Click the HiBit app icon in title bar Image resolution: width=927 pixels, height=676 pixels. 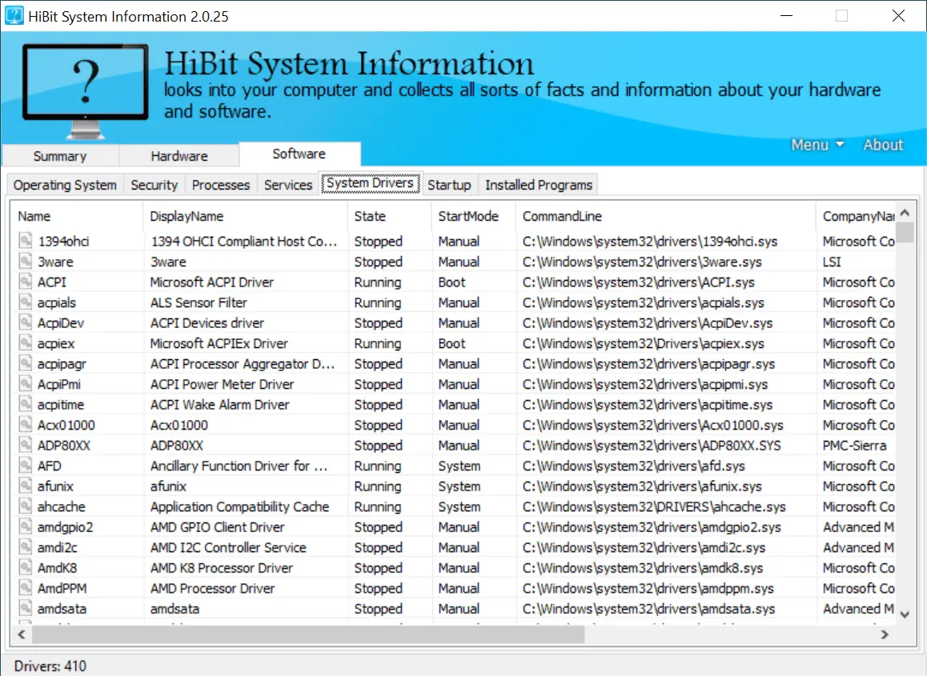(14, 15)
